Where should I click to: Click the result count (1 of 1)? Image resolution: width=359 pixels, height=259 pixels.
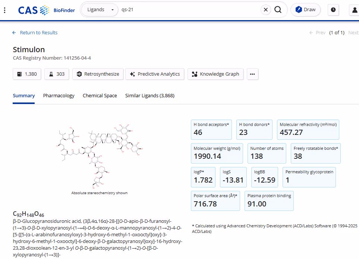pos(337,33)
